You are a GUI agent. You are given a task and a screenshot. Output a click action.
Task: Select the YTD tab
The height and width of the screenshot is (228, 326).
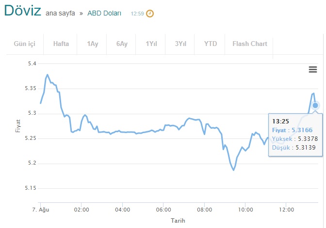210,44
